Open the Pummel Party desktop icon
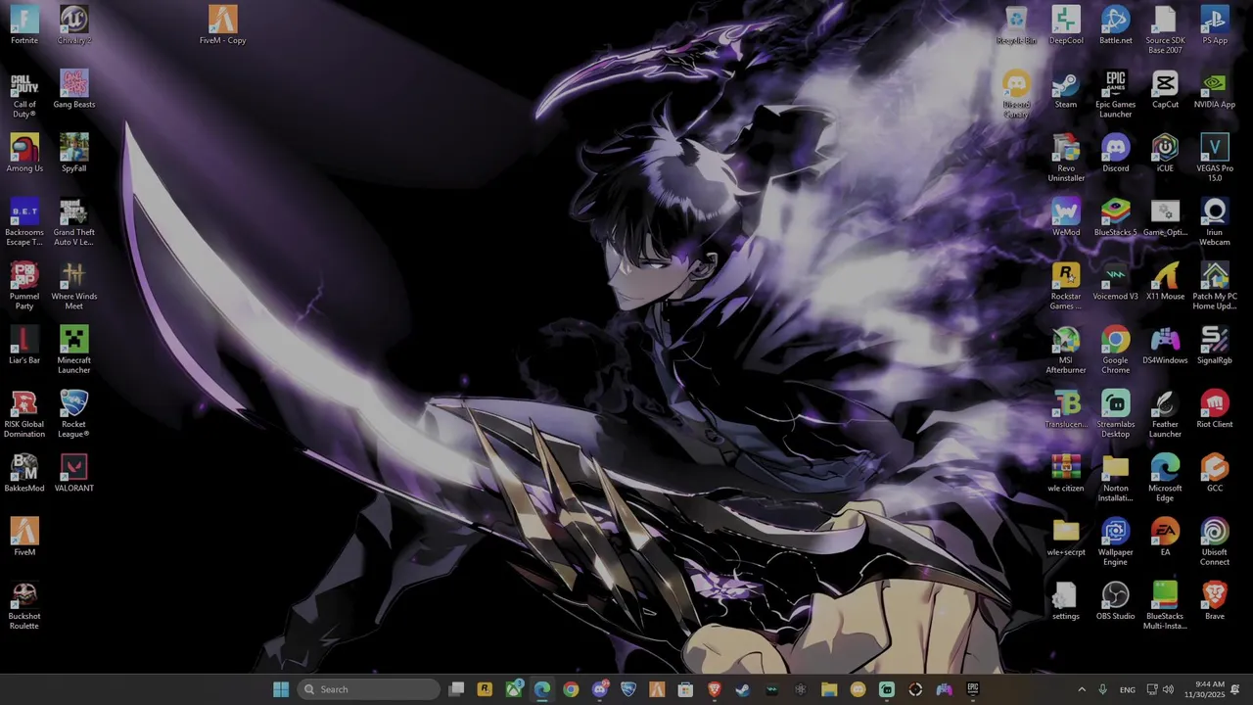The height and width of the screenshot is (705, 1253). coord(24,285)
